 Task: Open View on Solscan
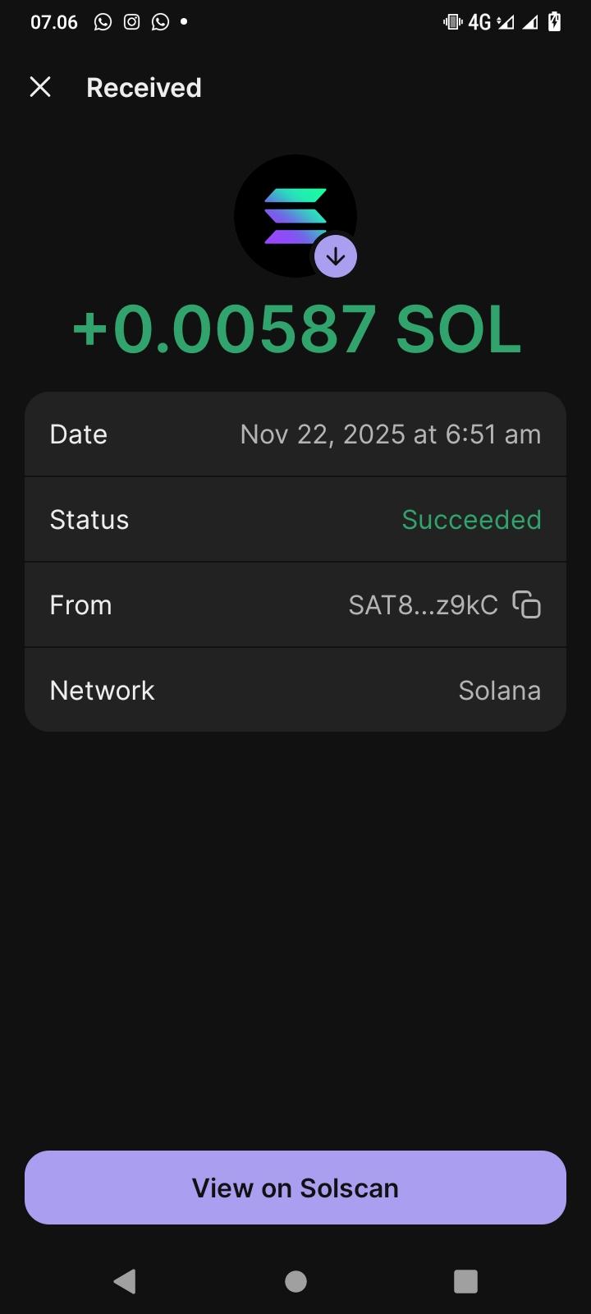(x=295, y=1188)
